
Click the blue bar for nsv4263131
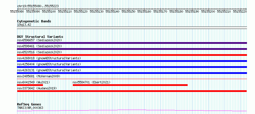tap(132, 73)
